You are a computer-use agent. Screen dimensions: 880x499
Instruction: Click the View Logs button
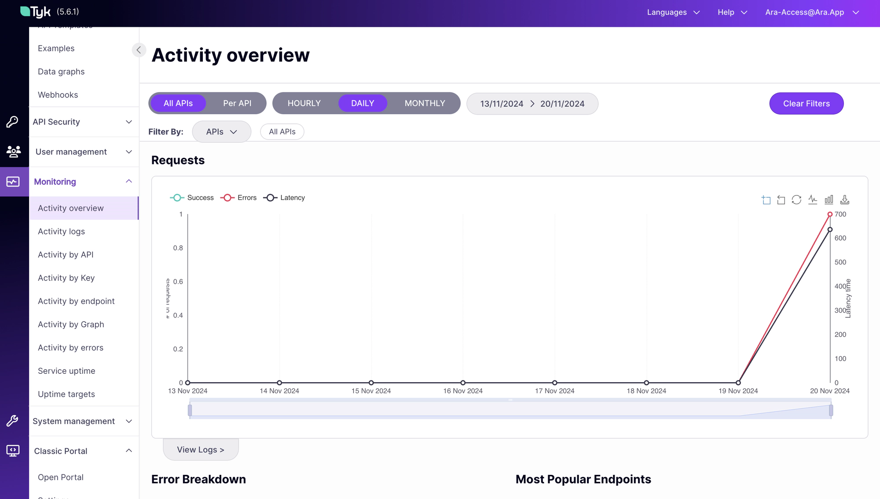click(x=201, y=449)
